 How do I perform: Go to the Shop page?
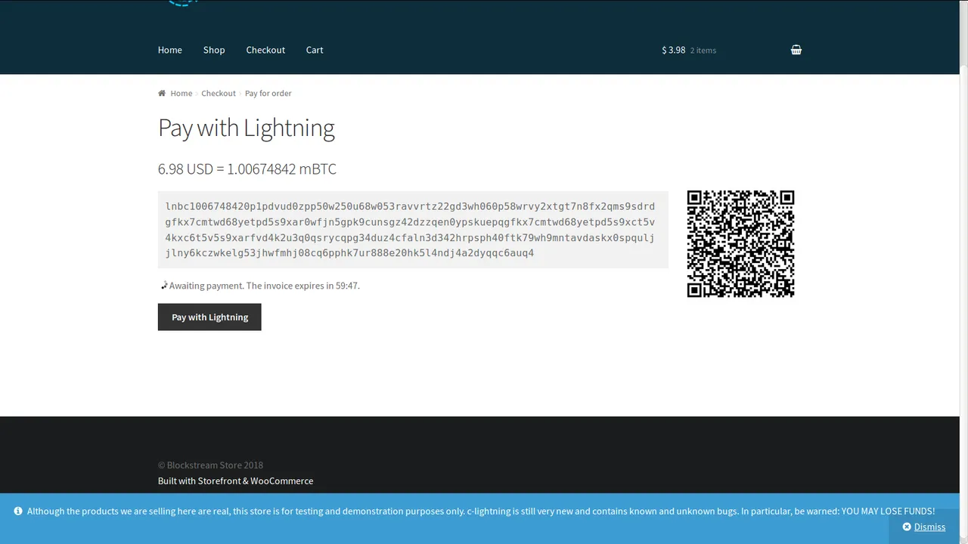[214, 50]
